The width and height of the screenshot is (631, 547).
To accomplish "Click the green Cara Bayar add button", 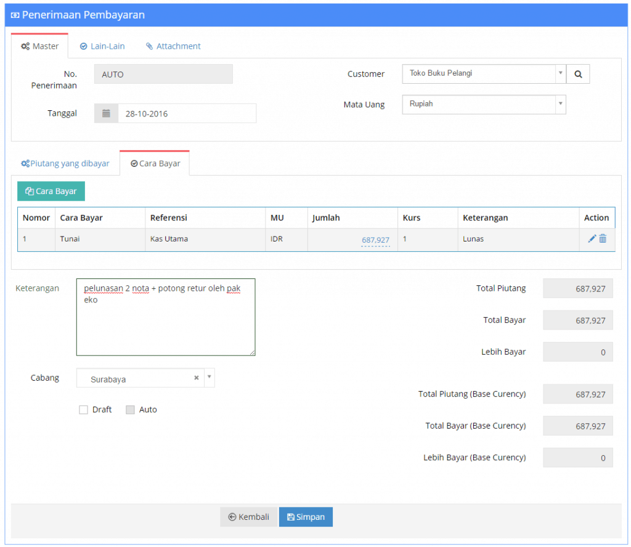I will coord(51,191).
